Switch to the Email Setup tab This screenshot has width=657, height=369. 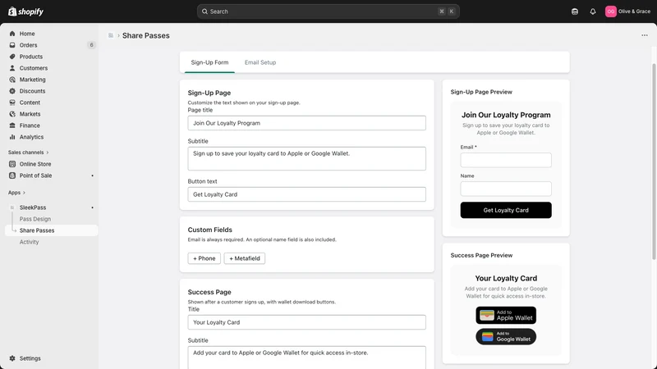260,62
